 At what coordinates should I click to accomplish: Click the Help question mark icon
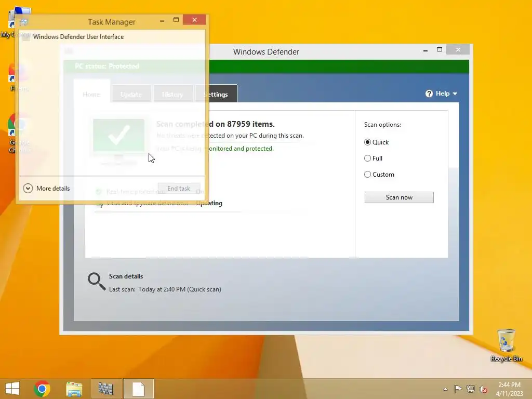click(x=429, y=94)
